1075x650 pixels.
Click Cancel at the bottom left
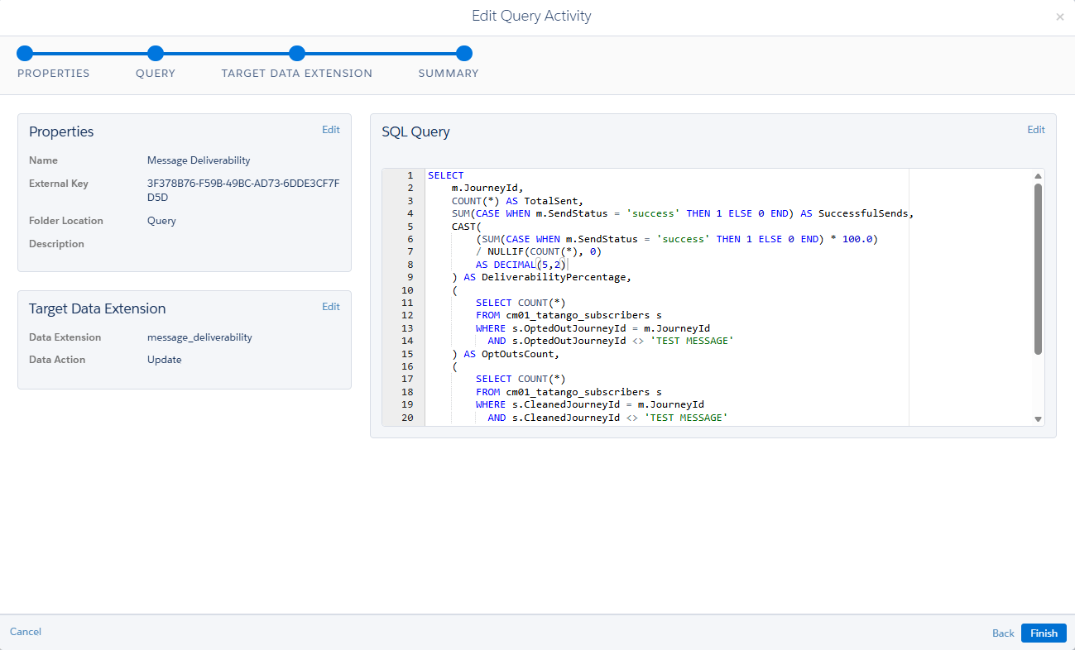coord(26,632)
